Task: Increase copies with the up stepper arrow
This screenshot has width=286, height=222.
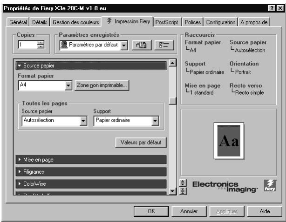Action: click(x=41, y=43)
